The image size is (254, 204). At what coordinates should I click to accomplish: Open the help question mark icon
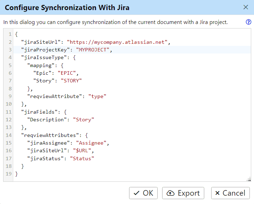(248, 22)
